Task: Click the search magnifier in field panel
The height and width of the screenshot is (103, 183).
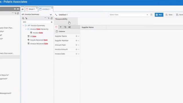Action: click(23, 18)
